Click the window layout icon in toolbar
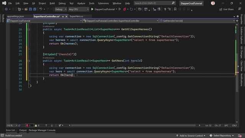The image size is (245, 138). click(146, 9)
